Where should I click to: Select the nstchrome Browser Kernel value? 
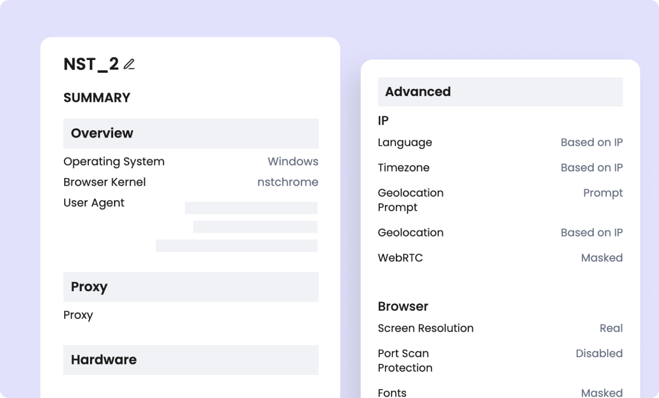pyautogui.click(x=288, y=182)
